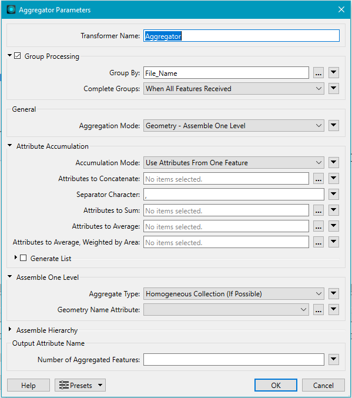This screenshot has height=398, width=352.
Task: Open the Aggregate Type dropdown list
Action: pos(233,294)
